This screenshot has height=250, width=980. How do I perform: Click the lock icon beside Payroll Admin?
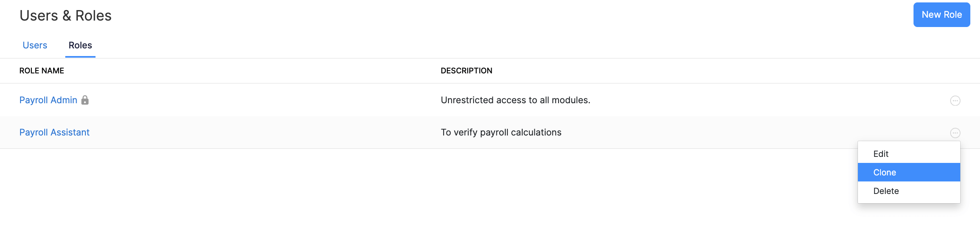[x=85, y=100]
